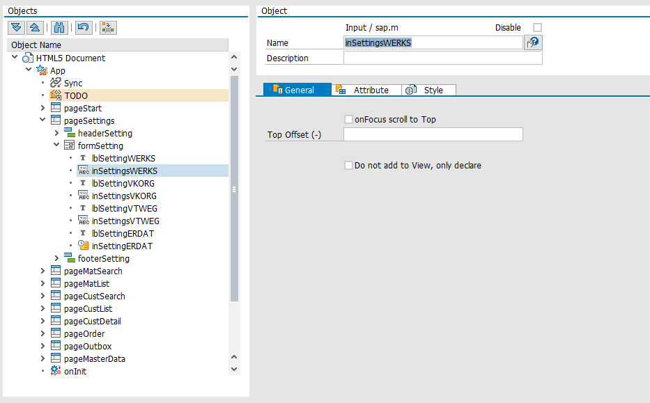Expand the headerSetting tree node

click(x=56, y=133)
